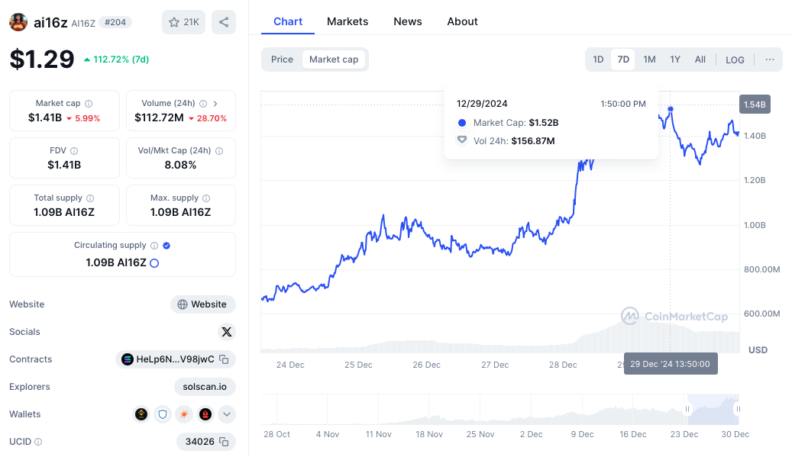This screenshot has height=457, width=792.
Task: Expand the wallets list chevron
Action: click(227, 414)
